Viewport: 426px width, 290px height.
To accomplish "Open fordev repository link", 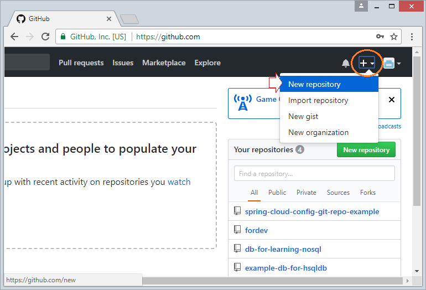I will point(256,230).
